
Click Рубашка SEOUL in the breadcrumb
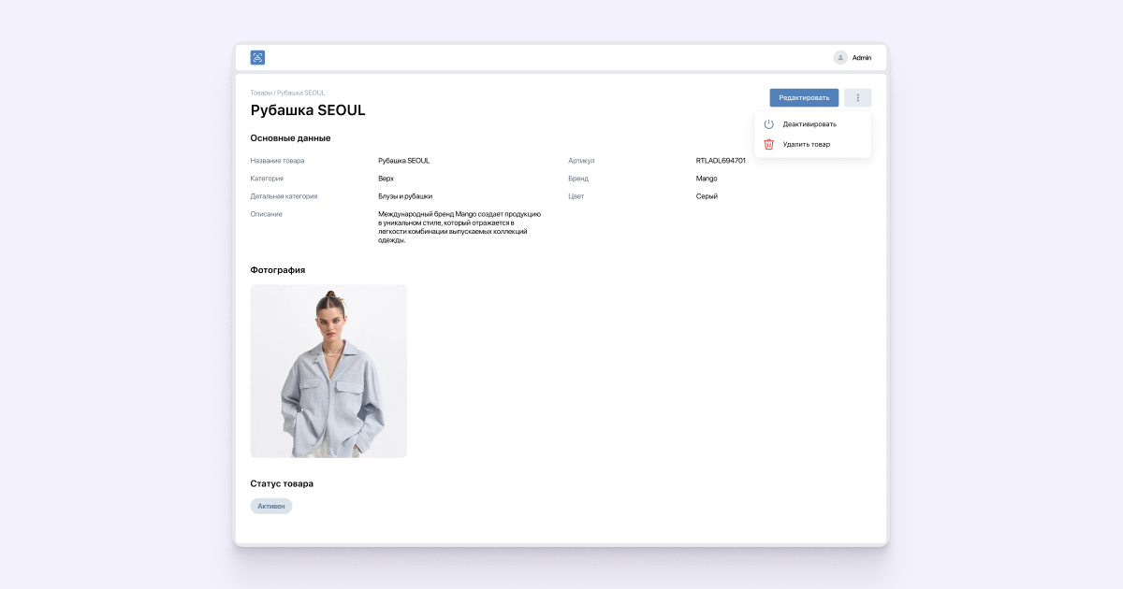301,93
